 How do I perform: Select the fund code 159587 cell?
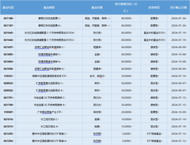click(x=8, y=112)
